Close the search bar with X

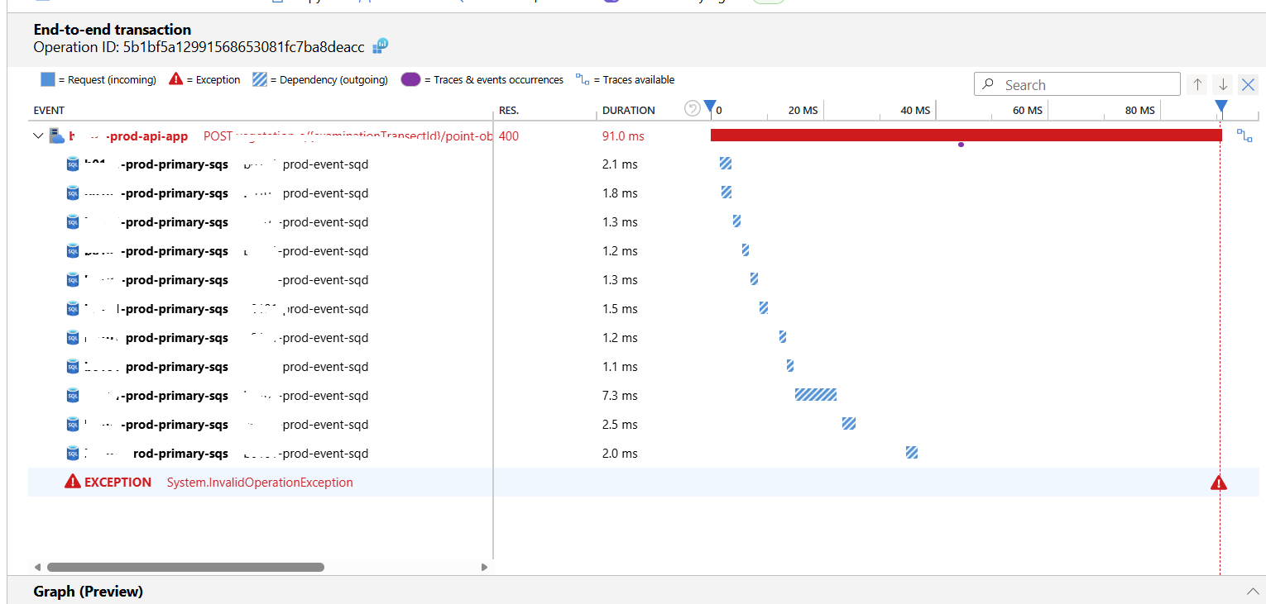coord(1249,84)
